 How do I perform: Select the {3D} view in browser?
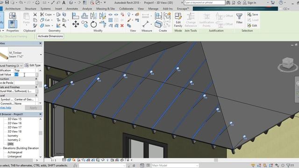pos(10,144)
